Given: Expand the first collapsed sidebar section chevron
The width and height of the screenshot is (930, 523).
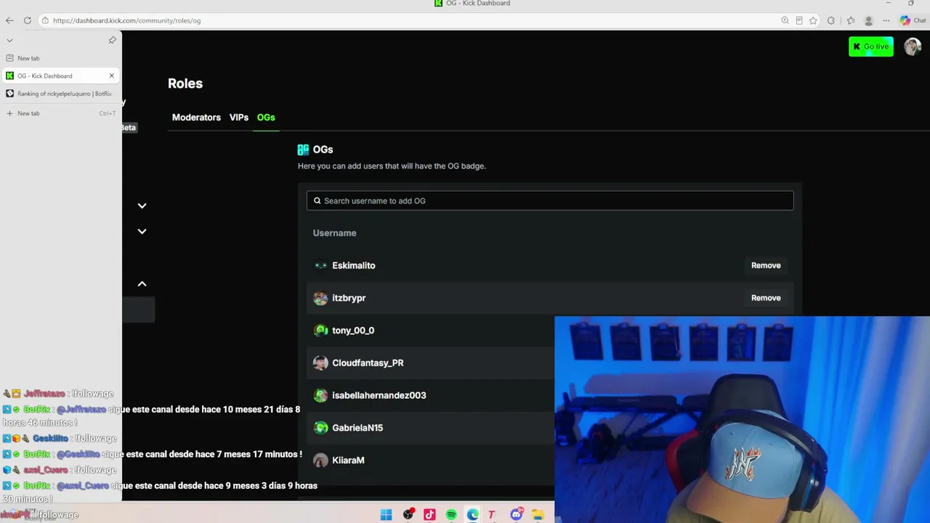Looking at the screenshot, I should pyautogui.click(x=142, y=206).
